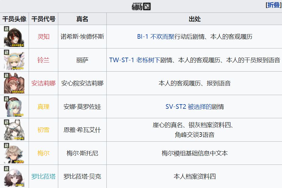
Task: Open the 罗比菈塔 operator page link
Action: click(43, 177)
